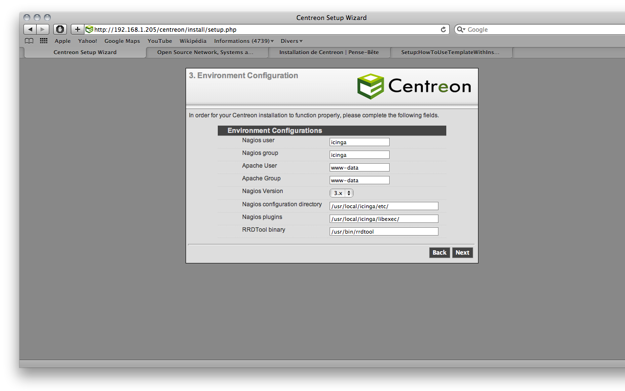
Task: Click the Apache User input field
Action: click(359, 168)
